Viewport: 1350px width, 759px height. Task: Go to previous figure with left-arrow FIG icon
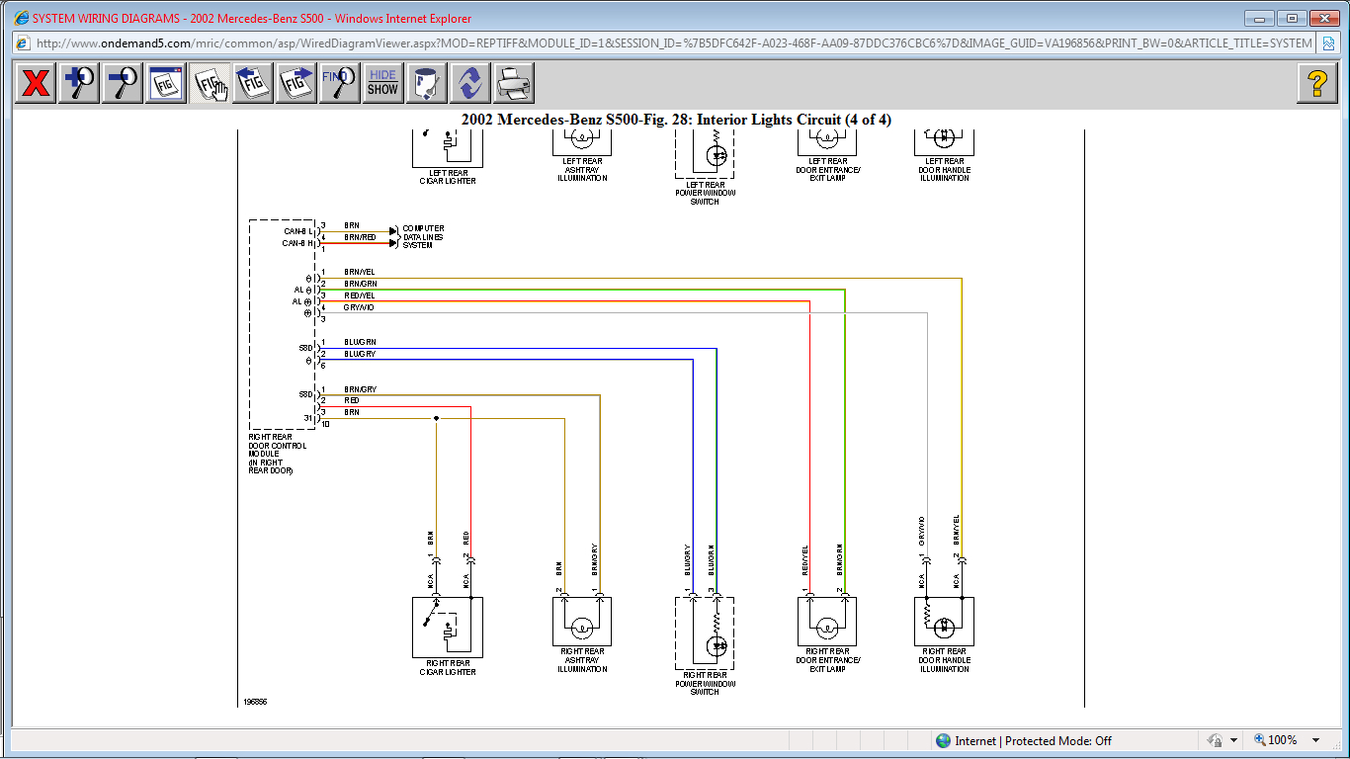(x=253, y=83)
